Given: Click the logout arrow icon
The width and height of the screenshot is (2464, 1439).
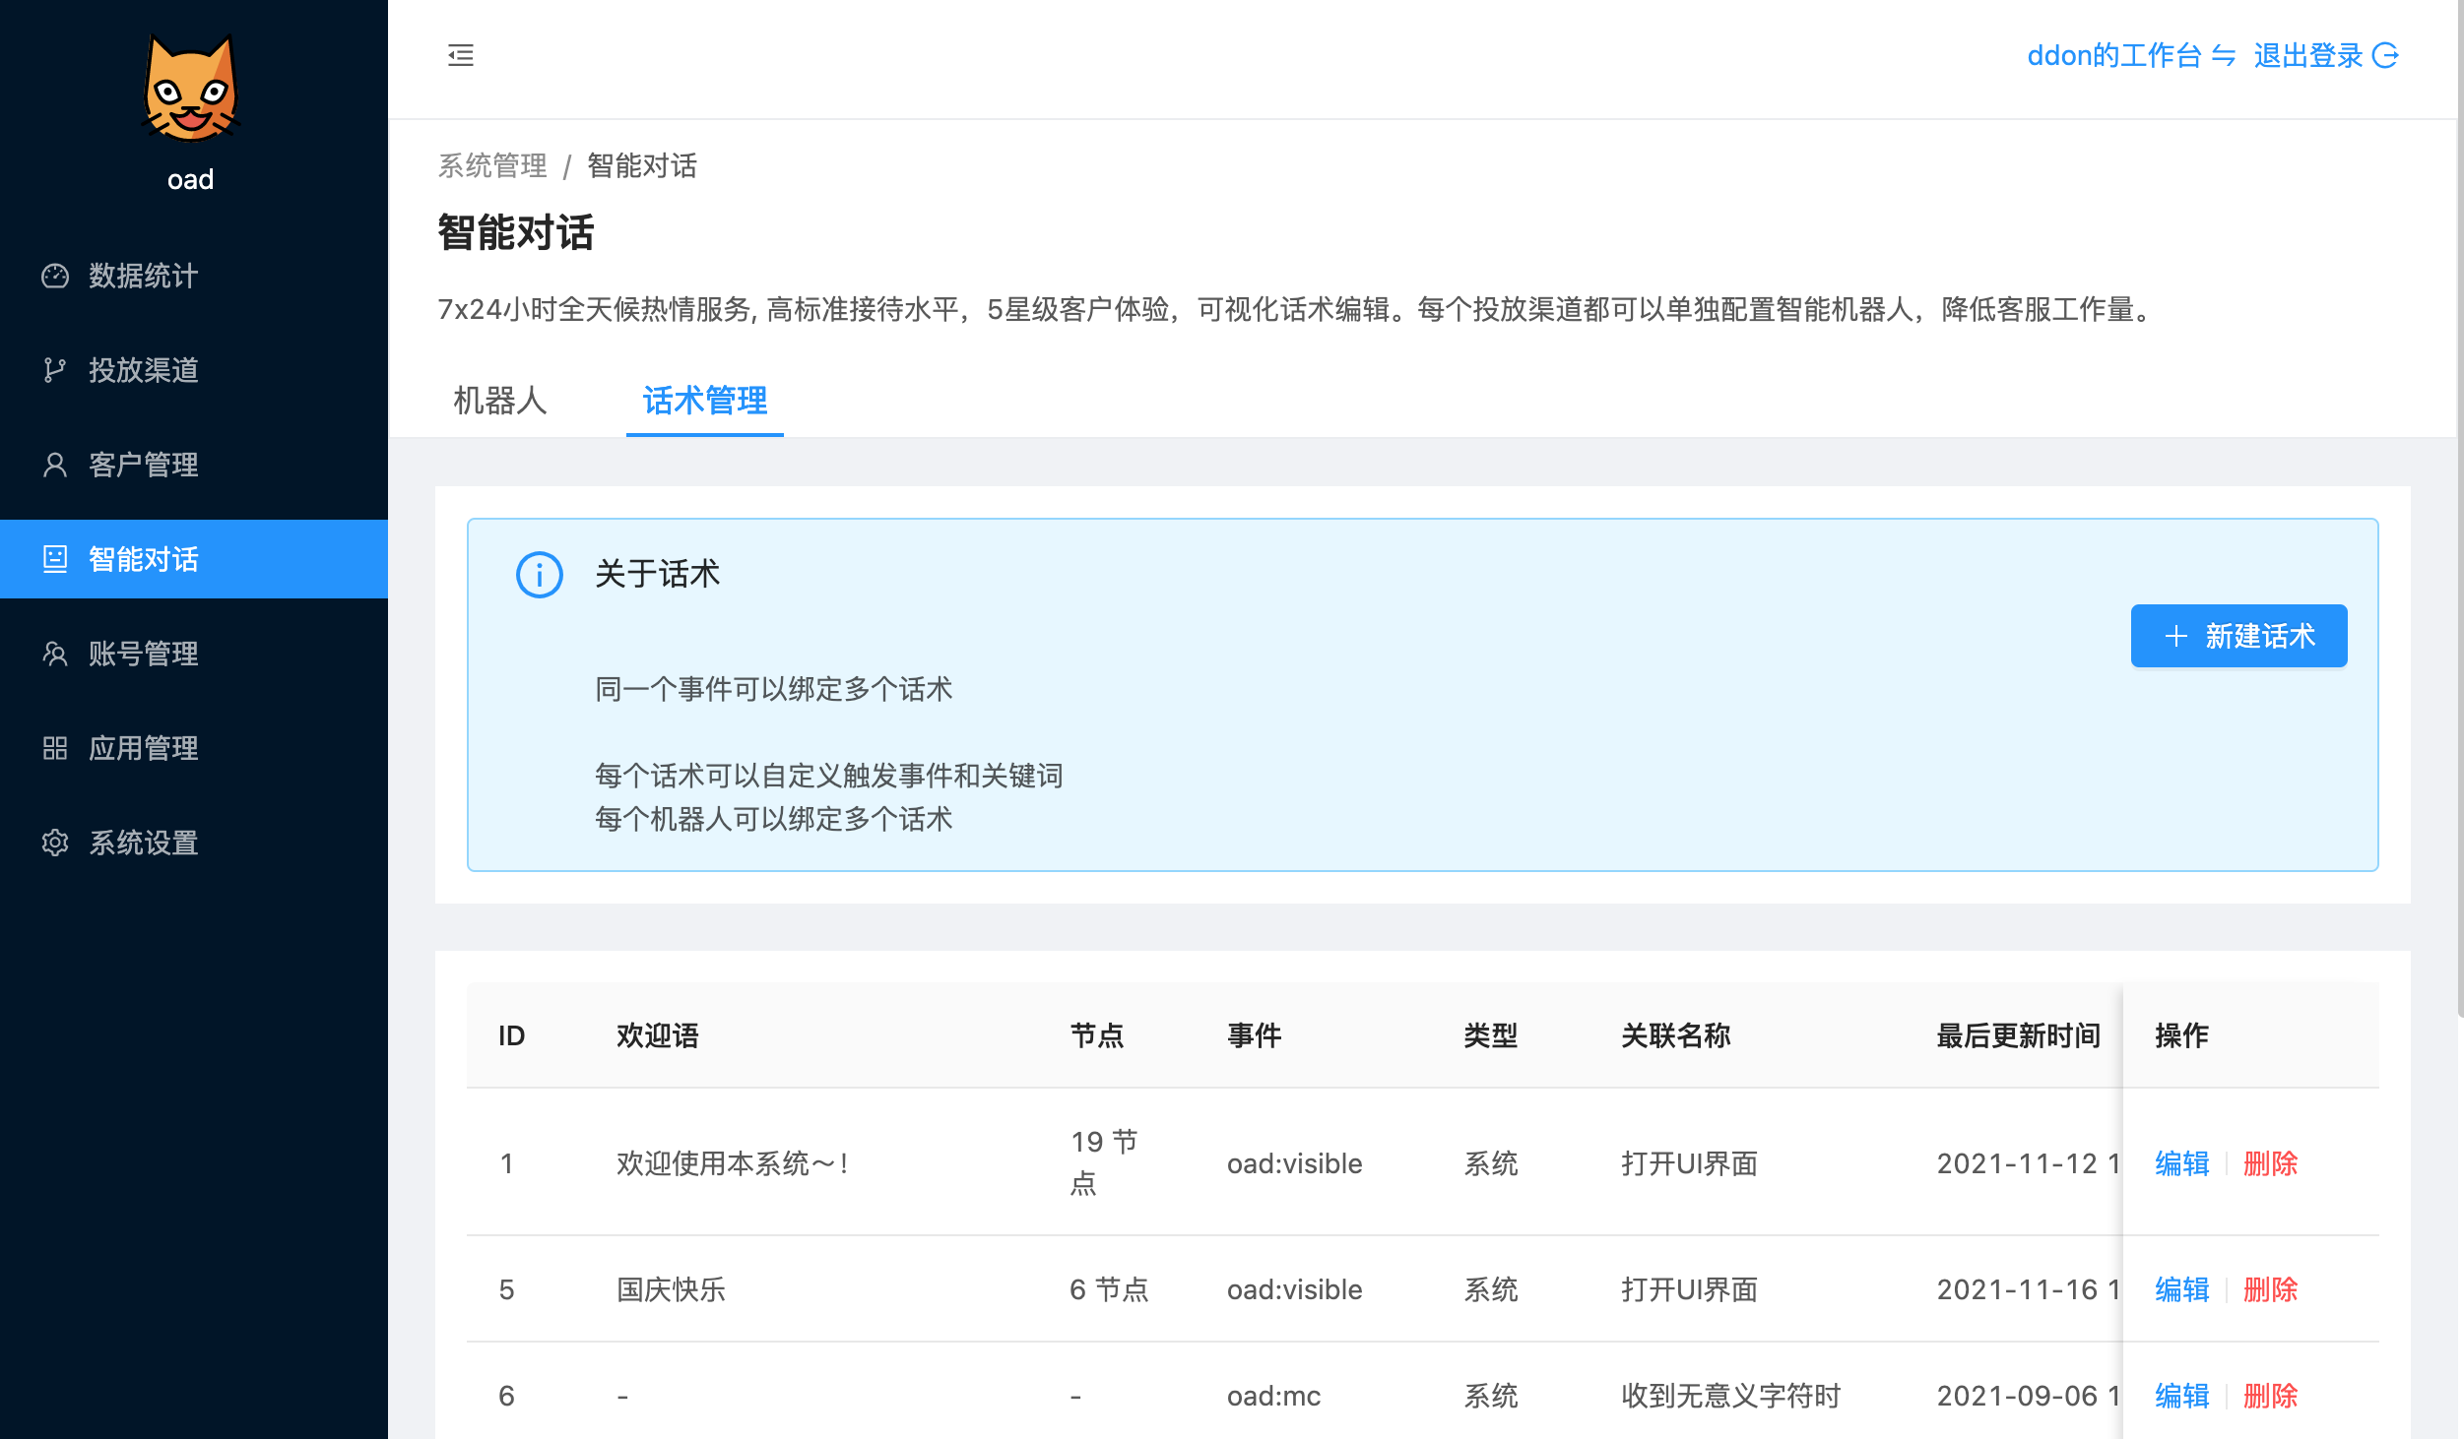Looking at the screenshot, I should pyautogui.click(x=2385, y=56).
